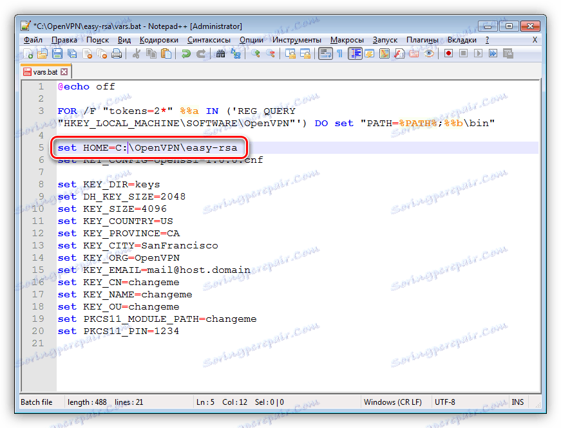Open the Инструменты menu

pos(296,40)
